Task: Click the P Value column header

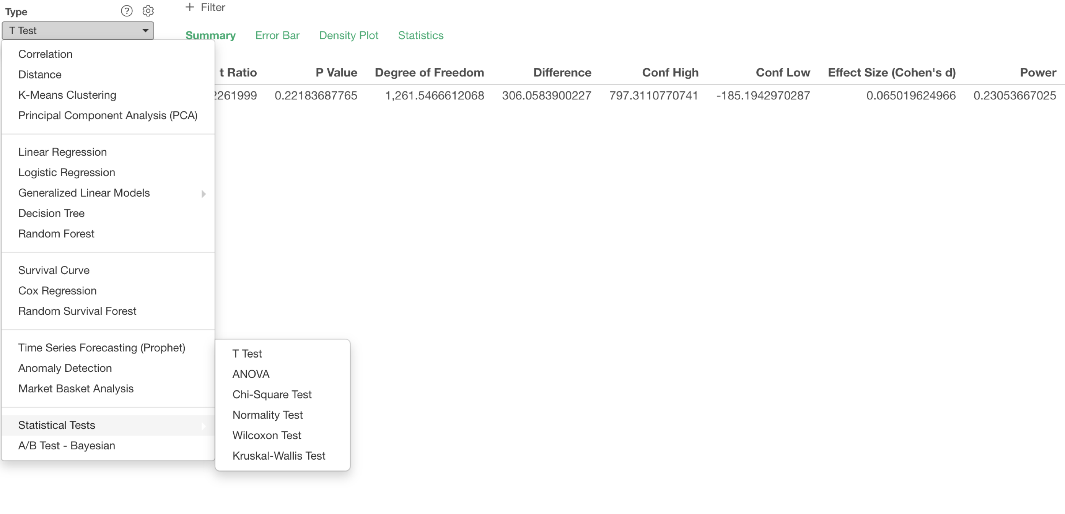Action: tap(337, 73)
